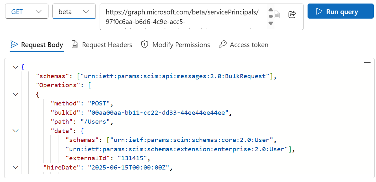Click the URL box up arrow

coord(271,10)
